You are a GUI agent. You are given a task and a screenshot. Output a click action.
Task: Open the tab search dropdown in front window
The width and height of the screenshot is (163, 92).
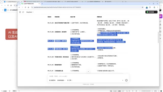click(19, 4)
